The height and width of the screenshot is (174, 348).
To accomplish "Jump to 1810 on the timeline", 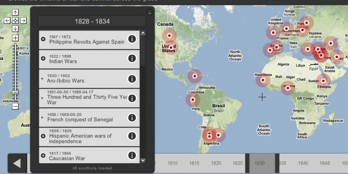I will [x=172, y=163].
